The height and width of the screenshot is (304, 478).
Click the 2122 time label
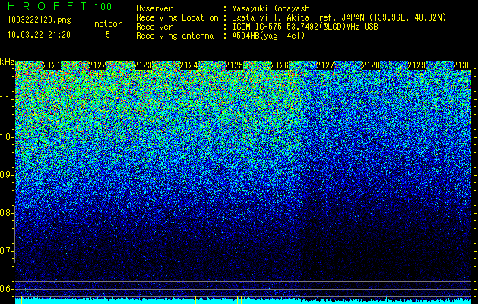pyautogui.click(x=97, y=65)
